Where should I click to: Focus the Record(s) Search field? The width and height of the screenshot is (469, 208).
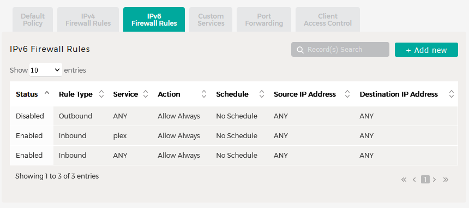340,49
